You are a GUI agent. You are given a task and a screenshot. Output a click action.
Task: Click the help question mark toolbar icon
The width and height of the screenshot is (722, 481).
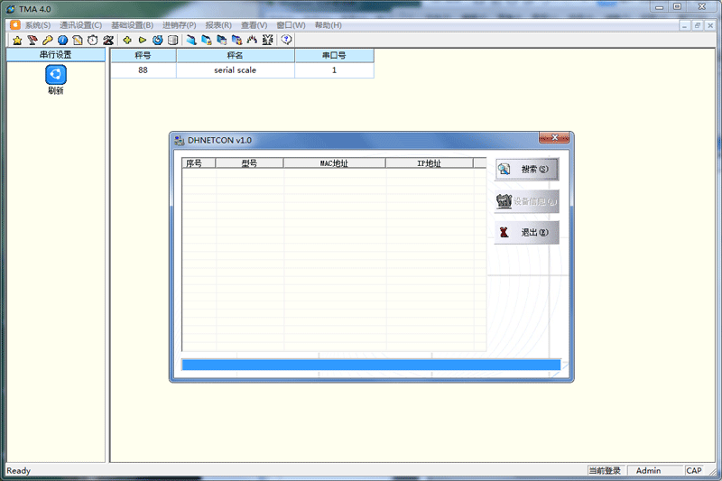(x=287, y=40)
